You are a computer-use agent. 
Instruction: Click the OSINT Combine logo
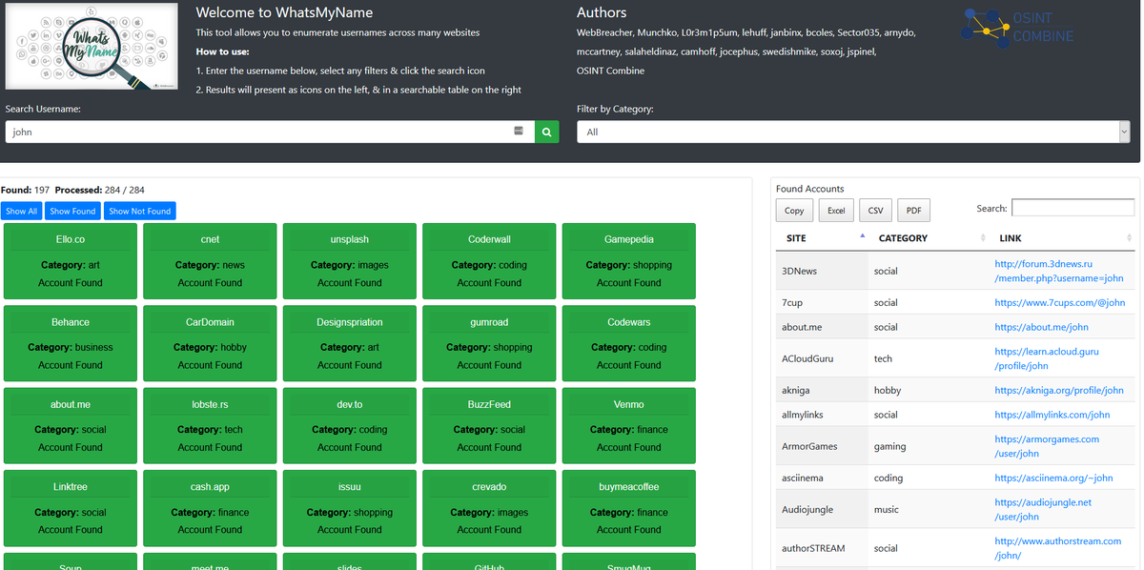click(1017, 27)
